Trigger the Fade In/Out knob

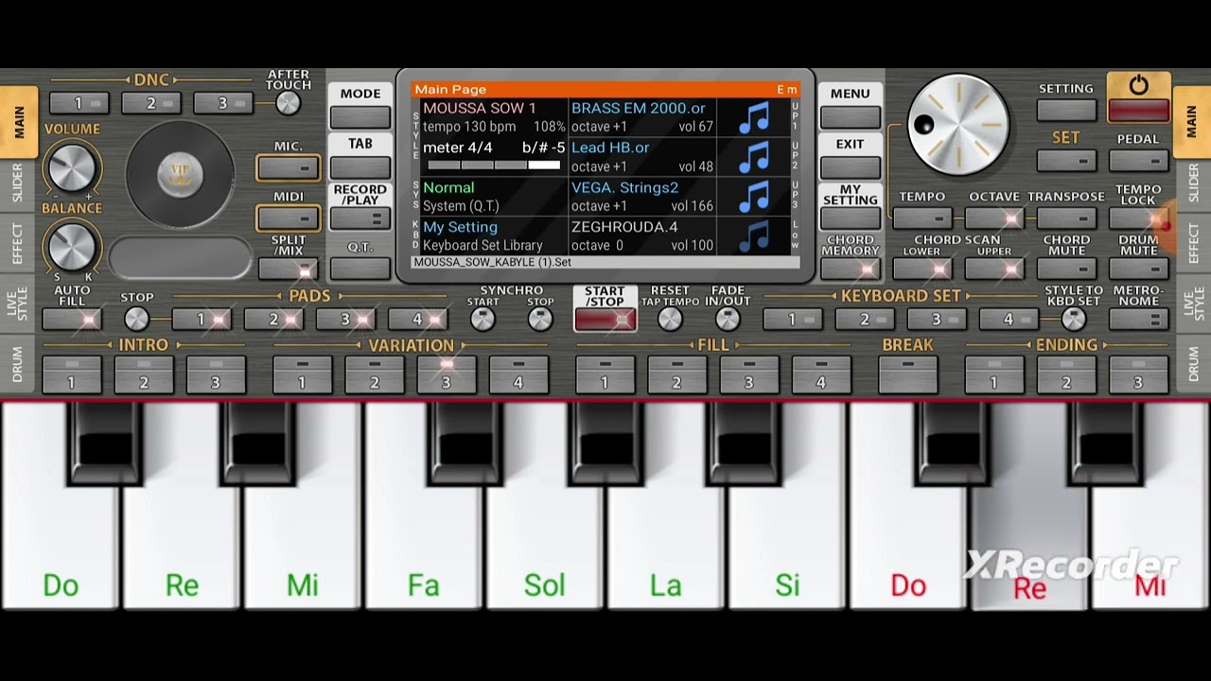click(728, 319)
